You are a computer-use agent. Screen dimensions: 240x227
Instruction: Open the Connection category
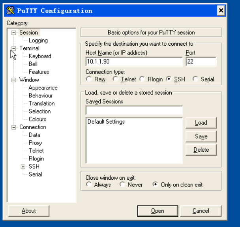tap(33, 127)
